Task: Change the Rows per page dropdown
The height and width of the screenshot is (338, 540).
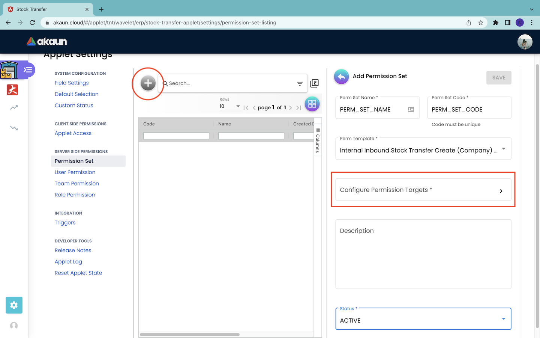Action: coord(230,107)
